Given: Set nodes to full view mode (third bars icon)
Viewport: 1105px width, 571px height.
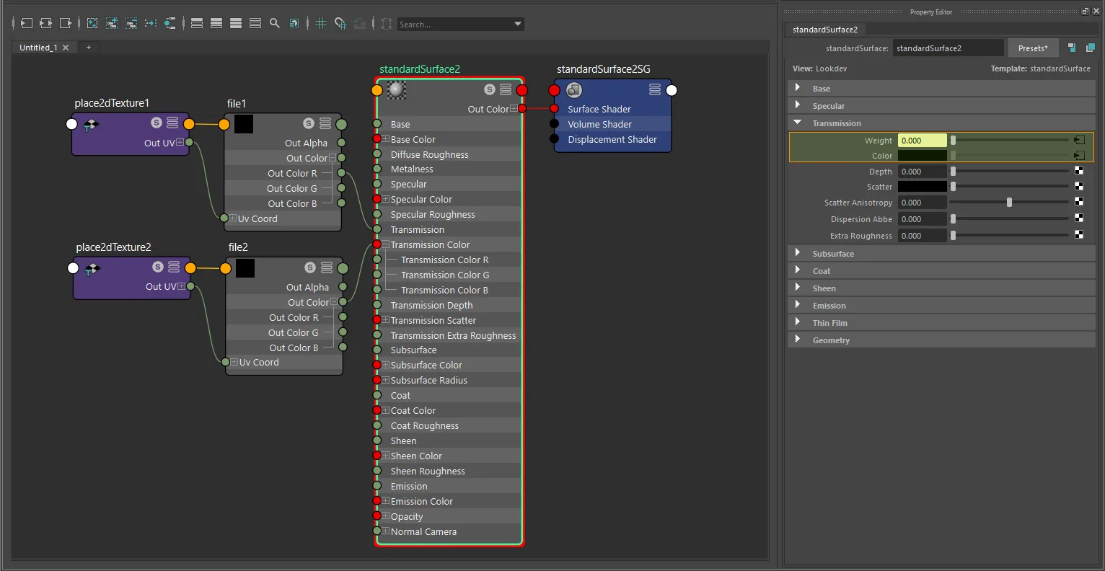Looking at the screenshot, I should point(236,24).
